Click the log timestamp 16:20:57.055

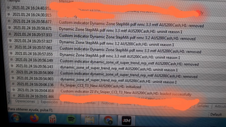(x=34, y=54)
